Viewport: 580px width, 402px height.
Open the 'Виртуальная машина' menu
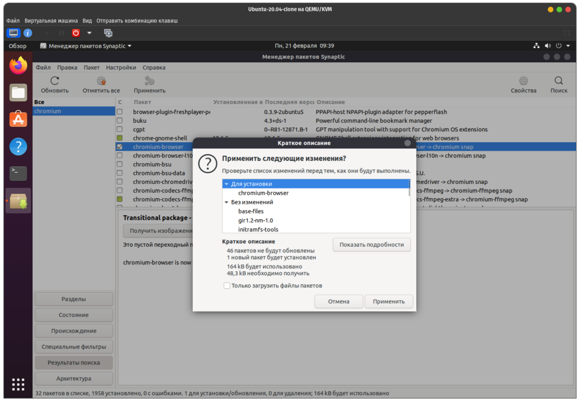pyautogui.click(x=51, y=20)
